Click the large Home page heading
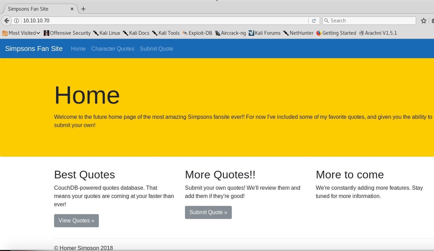 coord(87,95)
